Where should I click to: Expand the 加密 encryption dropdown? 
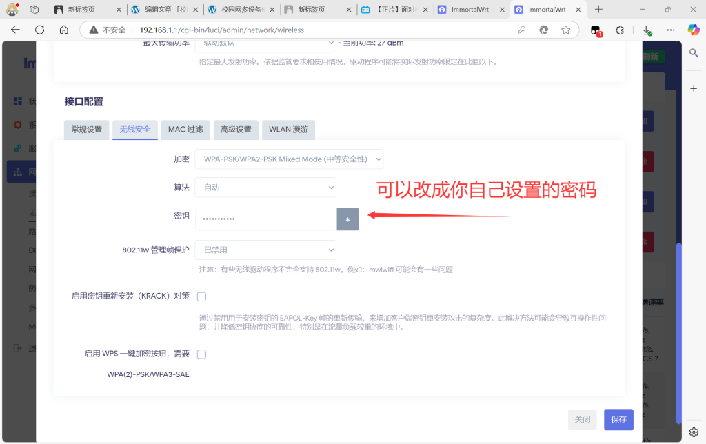tap(289, 159)
